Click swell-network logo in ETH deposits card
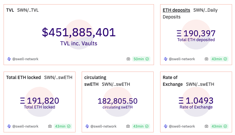This screenshot has width=235, height=135. [x=166, y=59]
